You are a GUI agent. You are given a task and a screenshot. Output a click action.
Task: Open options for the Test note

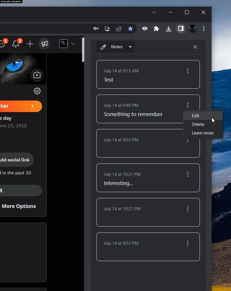pyautogui.click(x=188, y=71)
